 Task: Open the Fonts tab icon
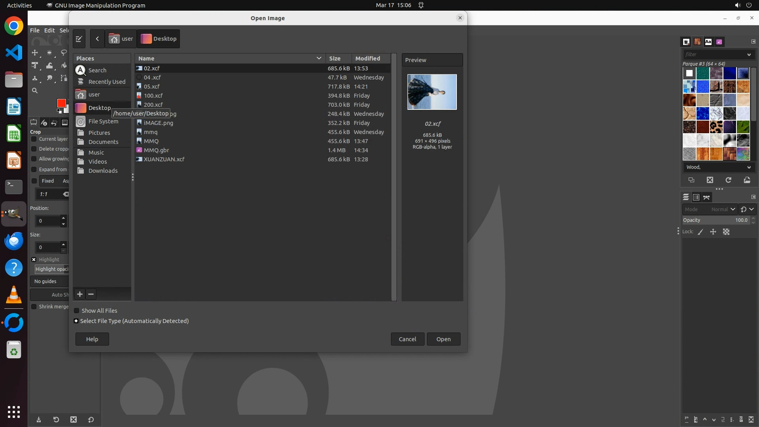pyautogui.click(x=708, y=42)
